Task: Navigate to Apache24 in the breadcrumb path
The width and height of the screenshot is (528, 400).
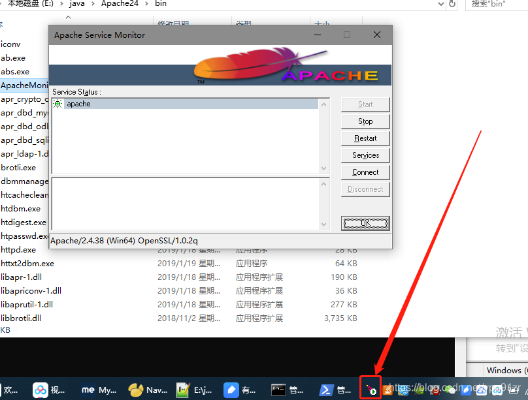Action: [120, 4]
